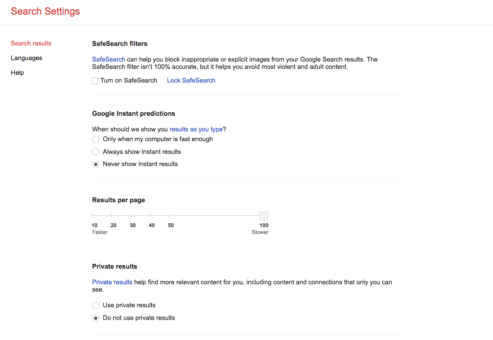Click the Lock SafeSearch link
Image resolution: width=493 pixels, height=340 pixels.
[x=191, y=80]
